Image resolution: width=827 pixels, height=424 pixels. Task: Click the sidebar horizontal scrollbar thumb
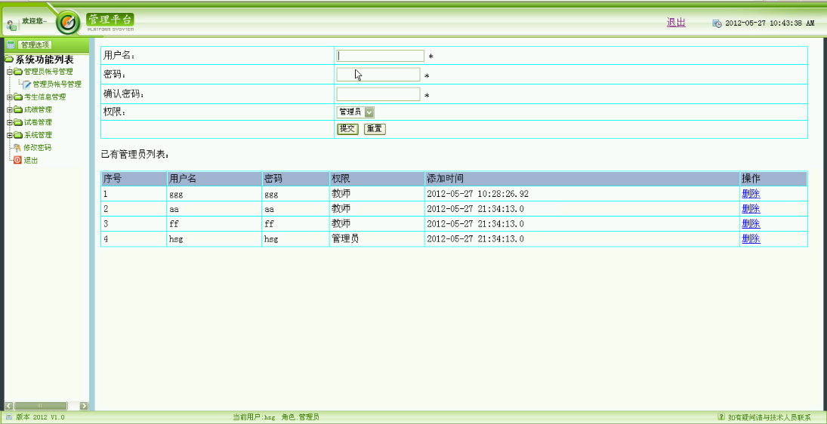point(40,406)
